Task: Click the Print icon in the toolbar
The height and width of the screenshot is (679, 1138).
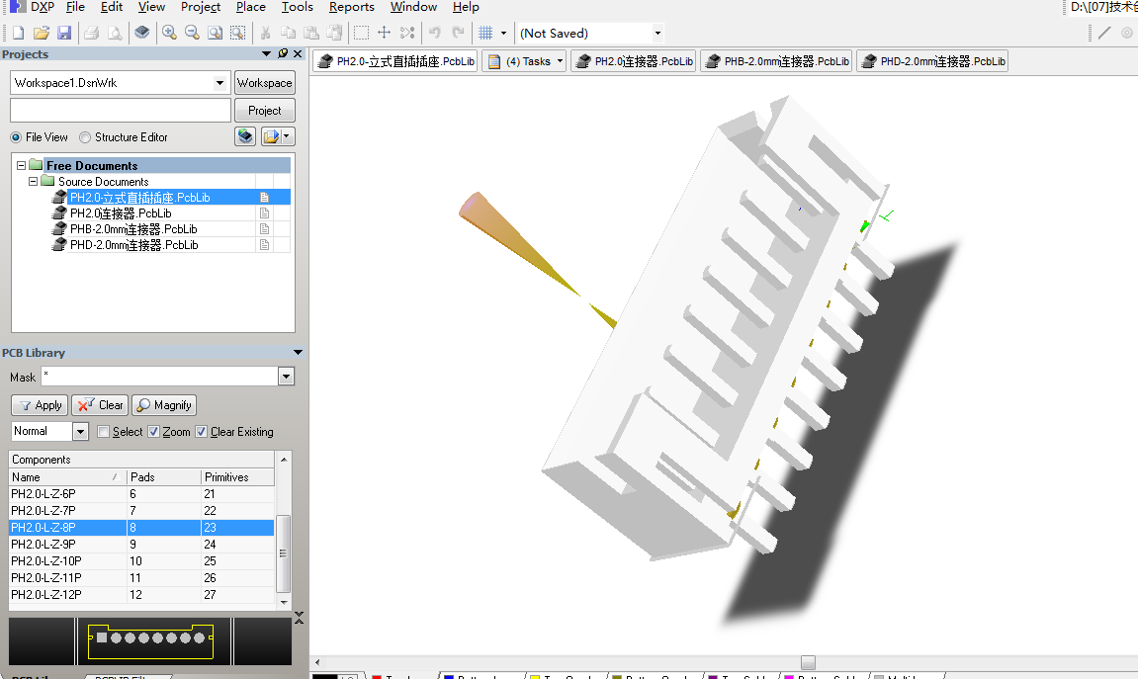Action: coord(91,33)
